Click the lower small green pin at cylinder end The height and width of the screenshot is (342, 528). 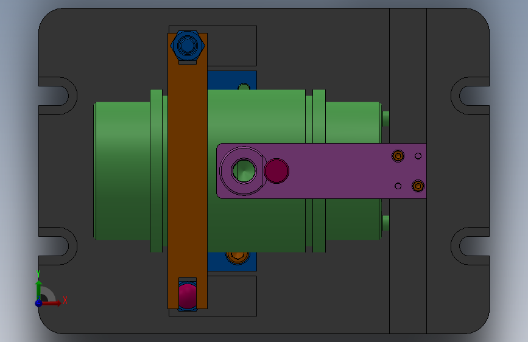coord(386,223)
